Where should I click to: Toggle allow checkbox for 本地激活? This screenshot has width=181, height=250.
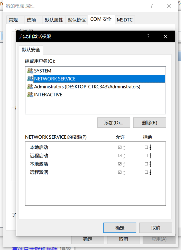pyautogui.click(x=120, y=164)
